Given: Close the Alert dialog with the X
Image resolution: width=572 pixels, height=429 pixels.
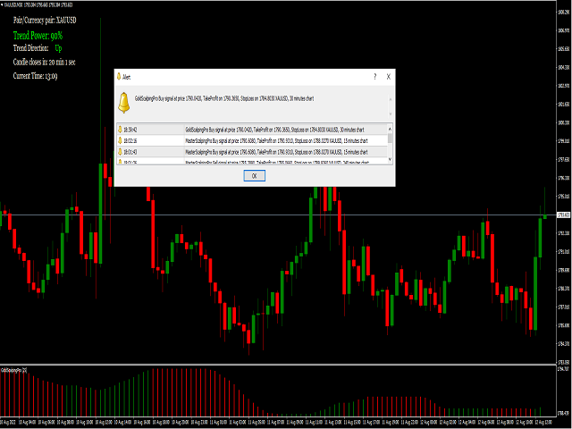Looking at the screenshot, I should [x=388, y=78].
